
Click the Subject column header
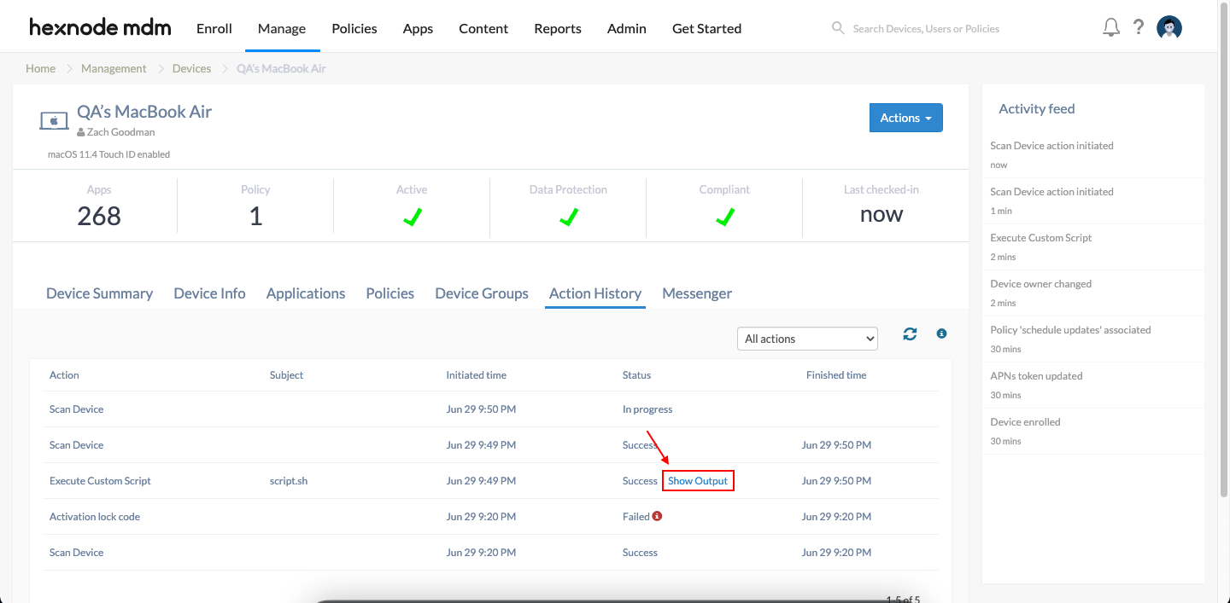coord(286,375)
